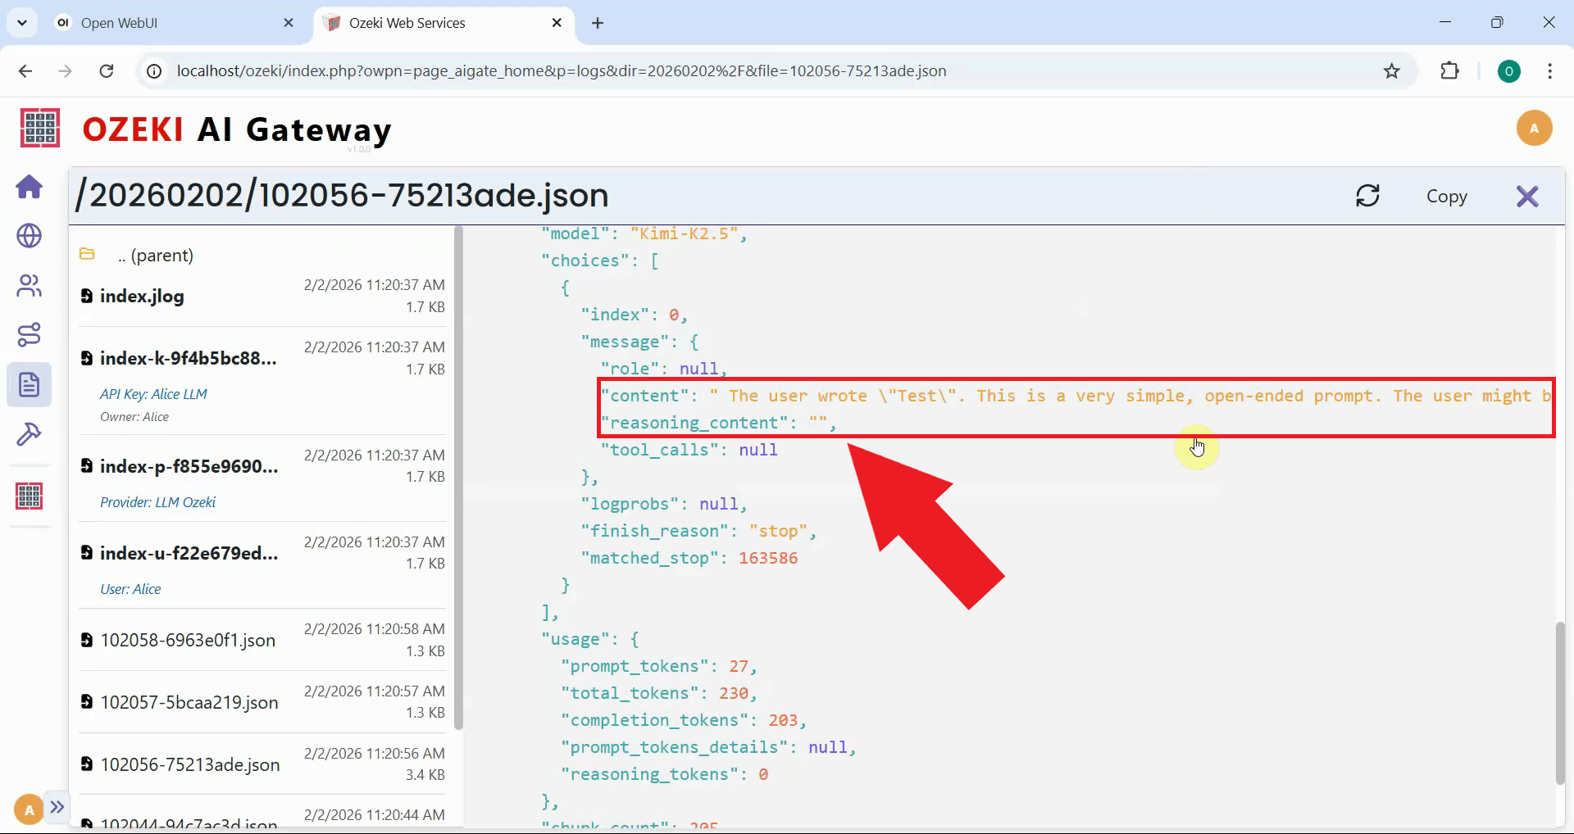
Task: Select the Routes connection icon
Action: click(x=30, y=335)
